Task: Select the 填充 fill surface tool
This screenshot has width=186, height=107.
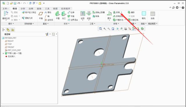Action: pyautogui.click(x=144, y=15)
